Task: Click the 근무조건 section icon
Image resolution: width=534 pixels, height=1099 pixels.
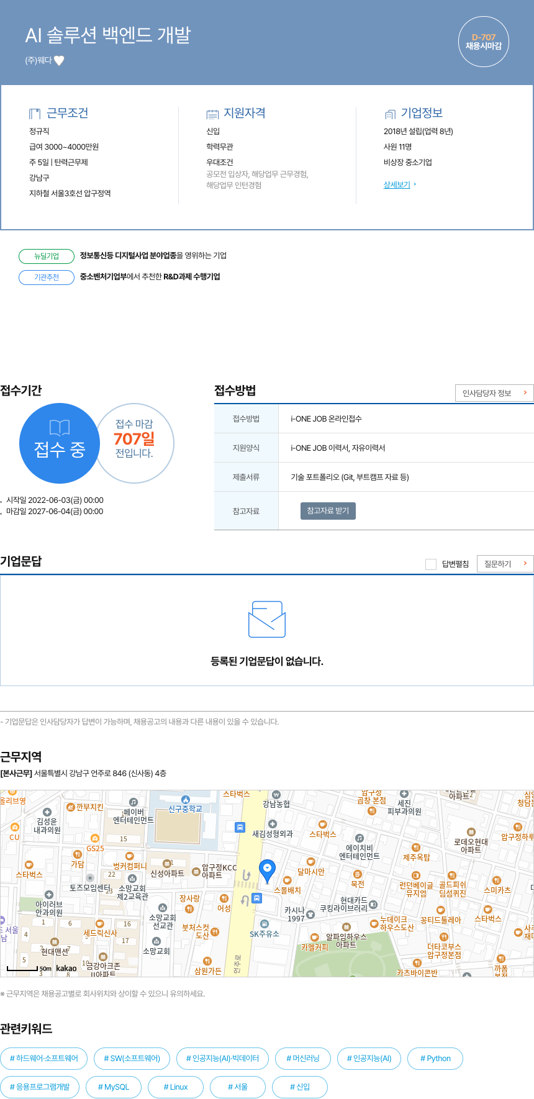Action: click(35, 114)
